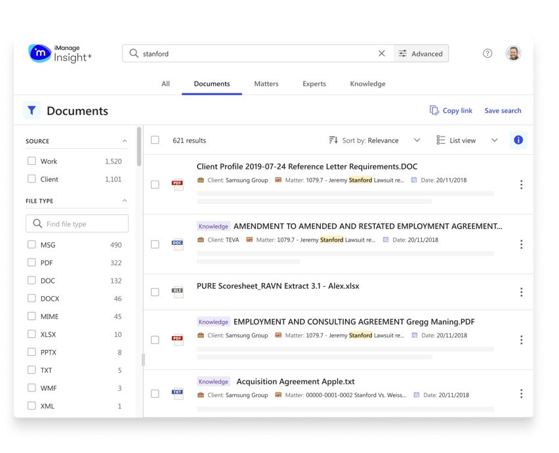This screenshot has height=453, width=559.
Task: Open the Experts tab
Action: pyautogui.click(x=314, y=84)
